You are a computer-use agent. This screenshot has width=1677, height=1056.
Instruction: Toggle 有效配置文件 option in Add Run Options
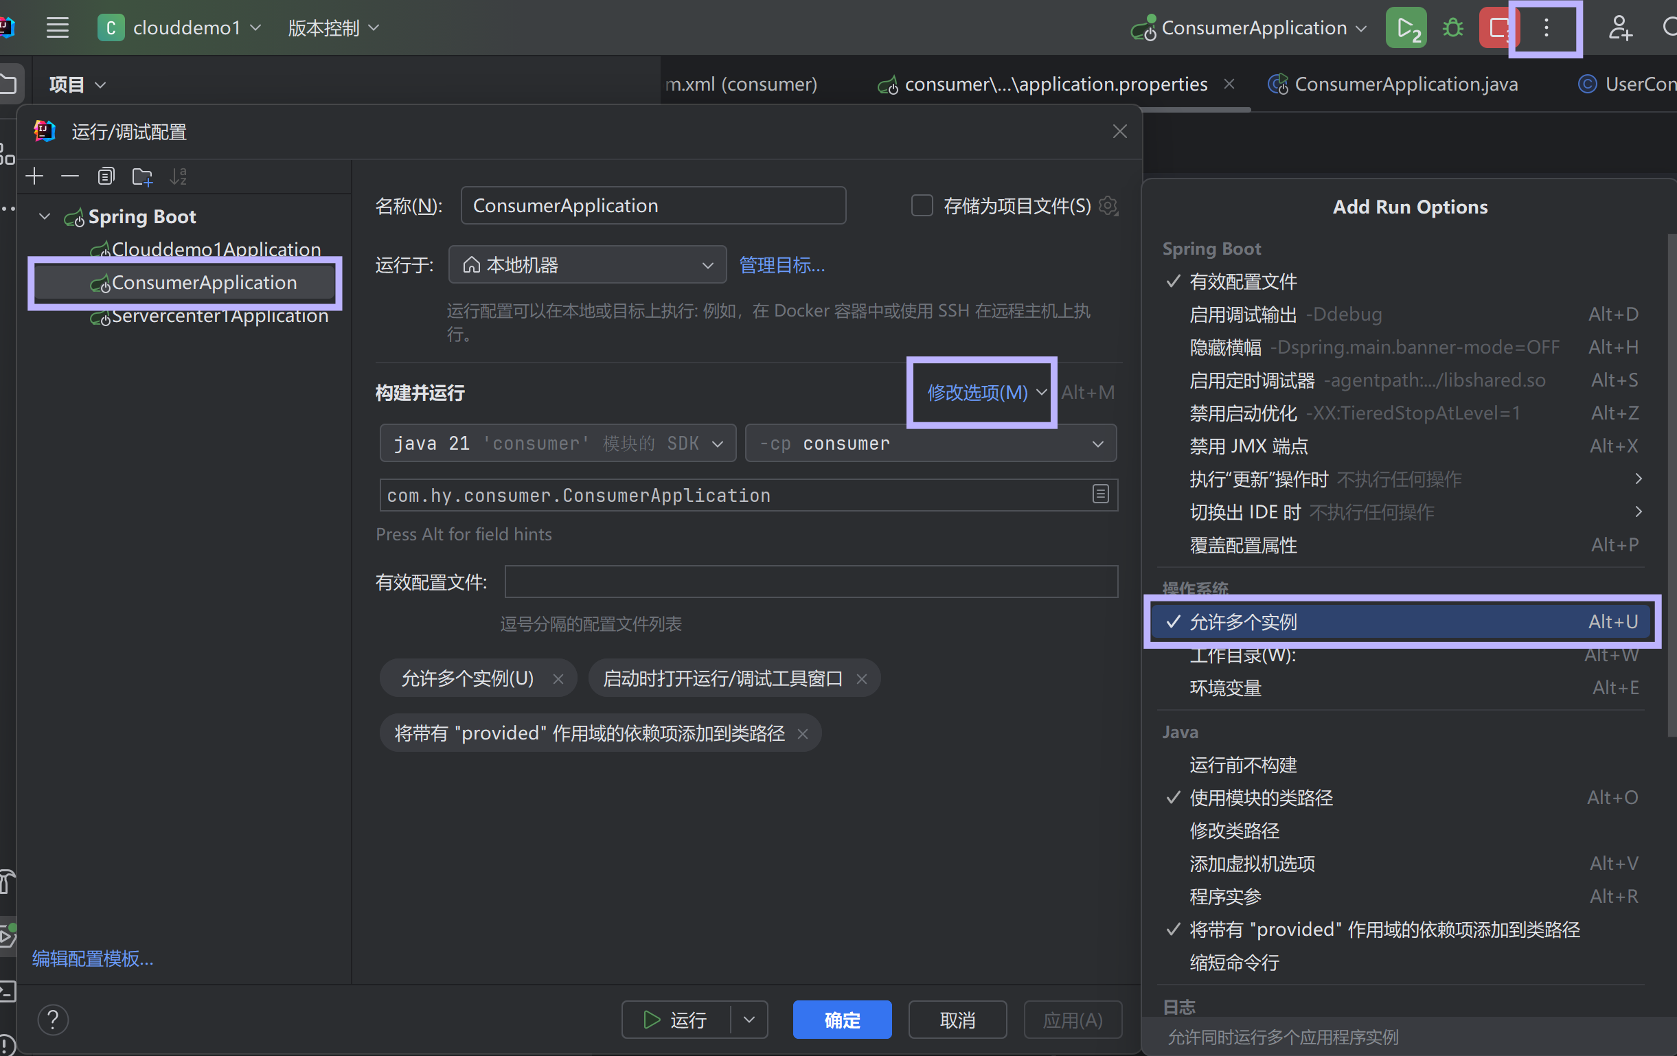(1400, 282)
